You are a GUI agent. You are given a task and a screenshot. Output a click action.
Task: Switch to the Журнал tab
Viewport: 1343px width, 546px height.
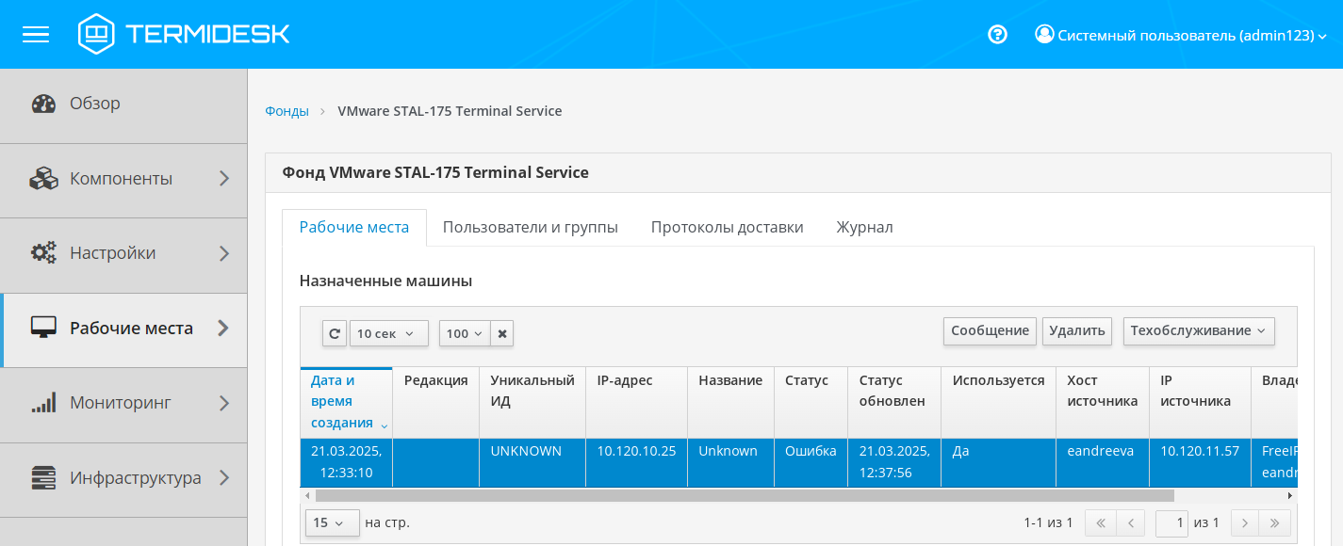click(864, 227)
